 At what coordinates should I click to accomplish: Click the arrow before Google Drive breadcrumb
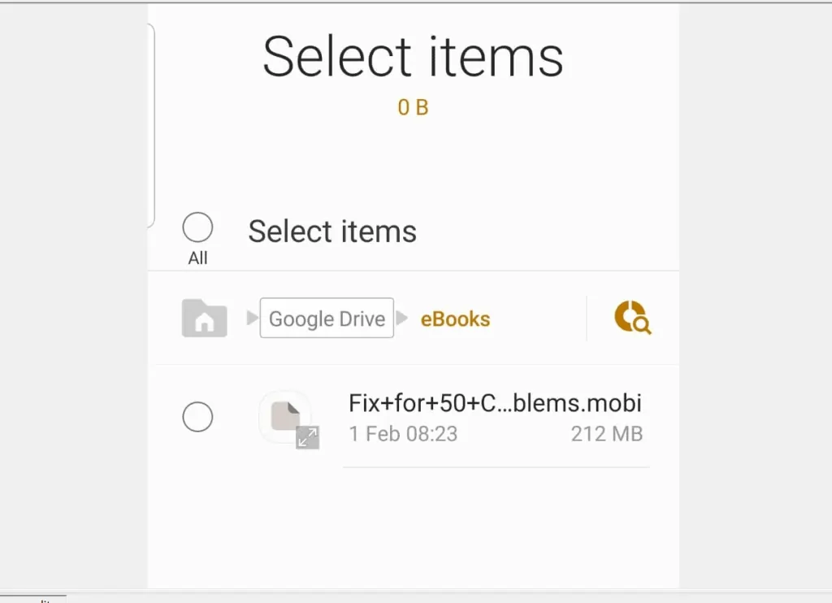[252, 318]
